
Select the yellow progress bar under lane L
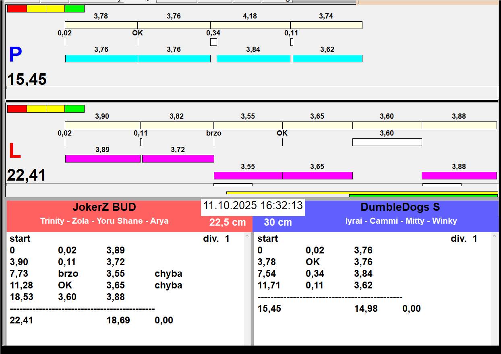pos(362,193)
